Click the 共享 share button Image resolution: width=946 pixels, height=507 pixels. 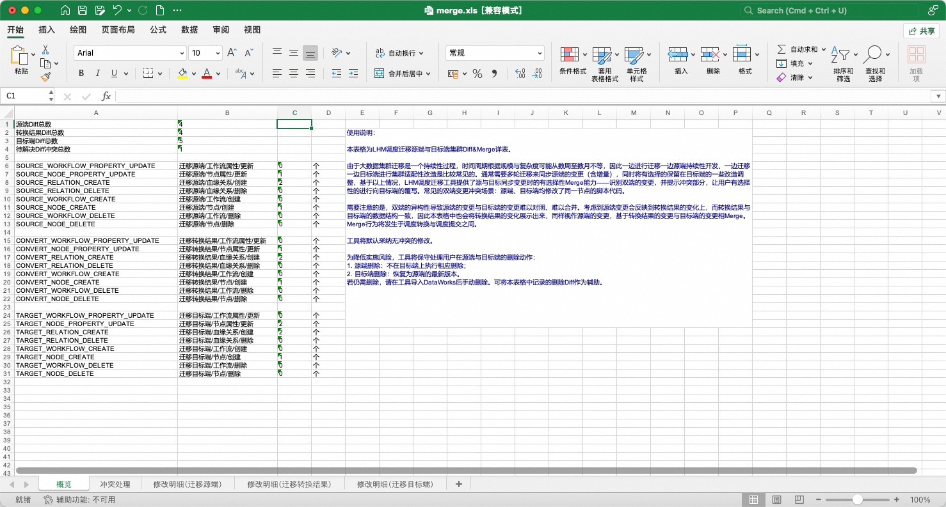pos(921,31)
